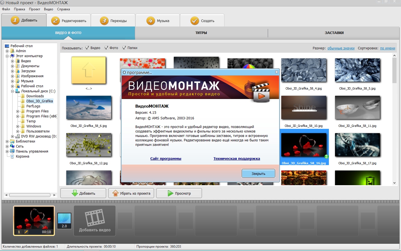Click the Рабочий стол root desktop icon

pyautogui.click(x=7, y=46)
